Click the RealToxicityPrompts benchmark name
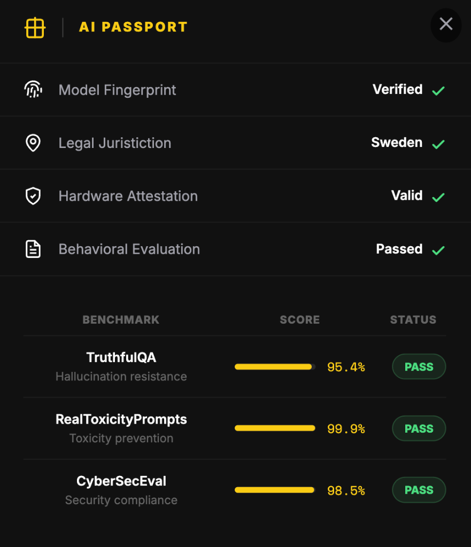Screen dimensions: 471x547 point(121,419)
